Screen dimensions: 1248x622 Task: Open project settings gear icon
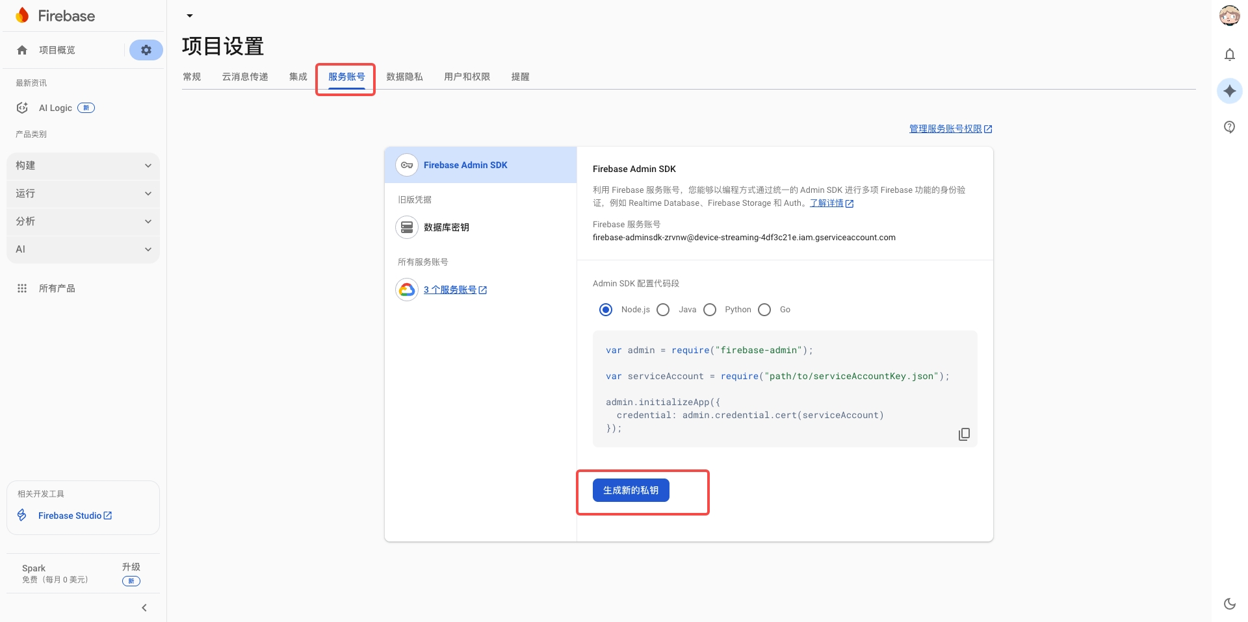coord(146,50)
